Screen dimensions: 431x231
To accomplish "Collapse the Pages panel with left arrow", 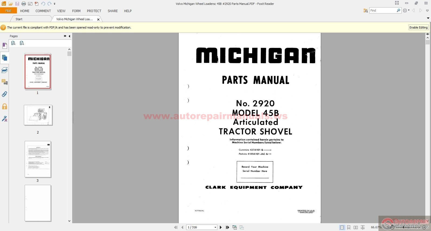I will pyautogui.click(x=69, y=36).
